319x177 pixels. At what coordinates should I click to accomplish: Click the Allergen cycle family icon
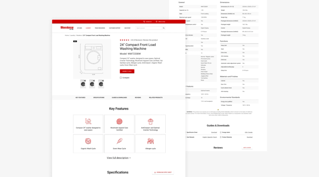pos(151,141)
